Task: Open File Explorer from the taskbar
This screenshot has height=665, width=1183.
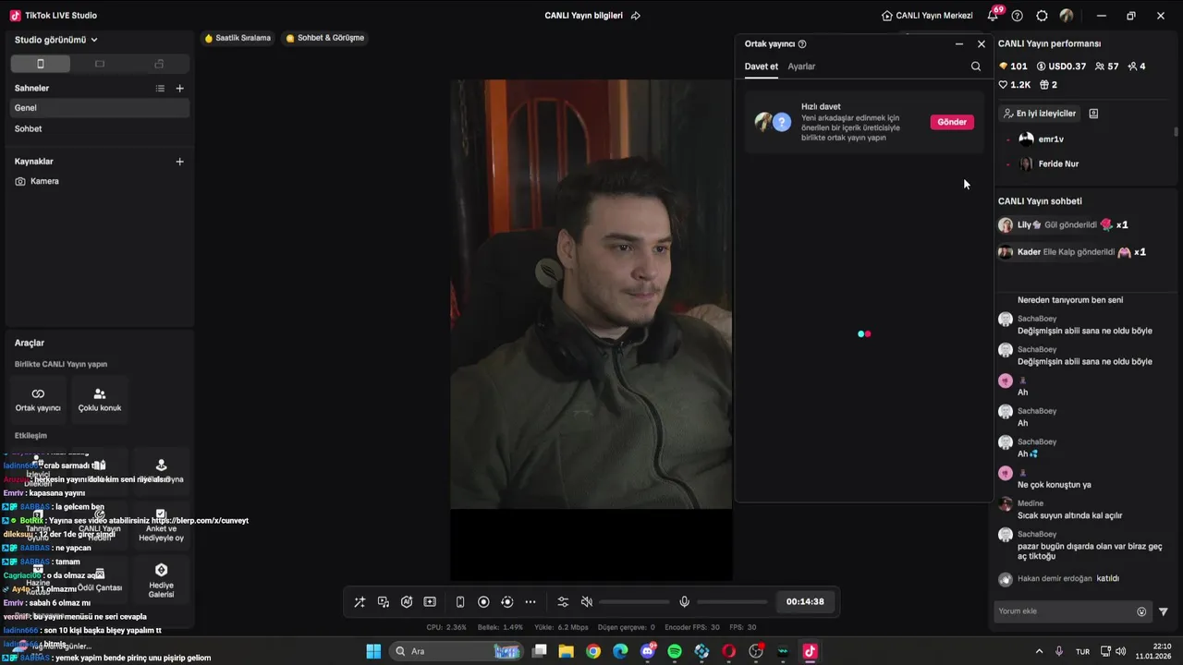Action: 566,651
